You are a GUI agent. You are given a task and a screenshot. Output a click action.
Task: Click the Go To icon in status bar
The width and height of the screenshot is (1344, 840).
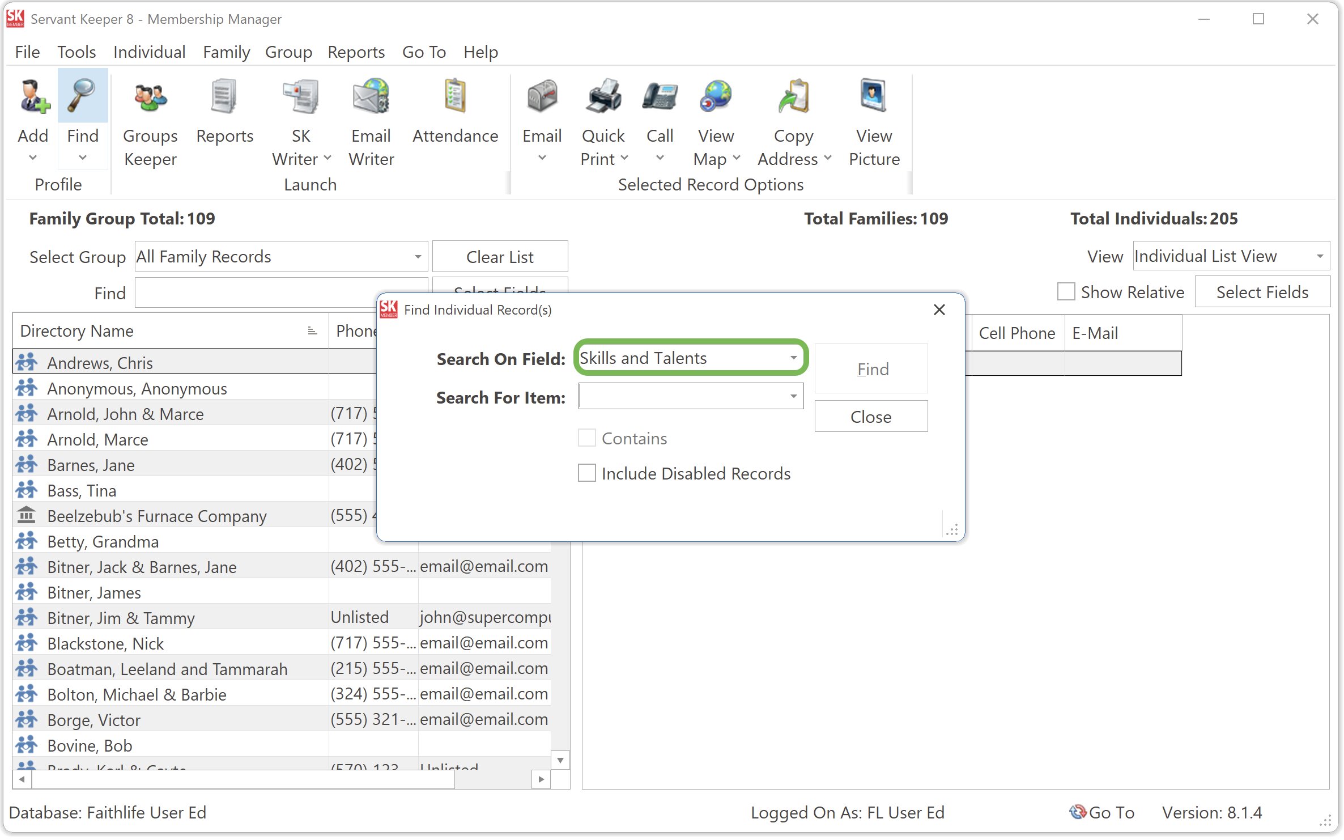[x=1077, y=812]
